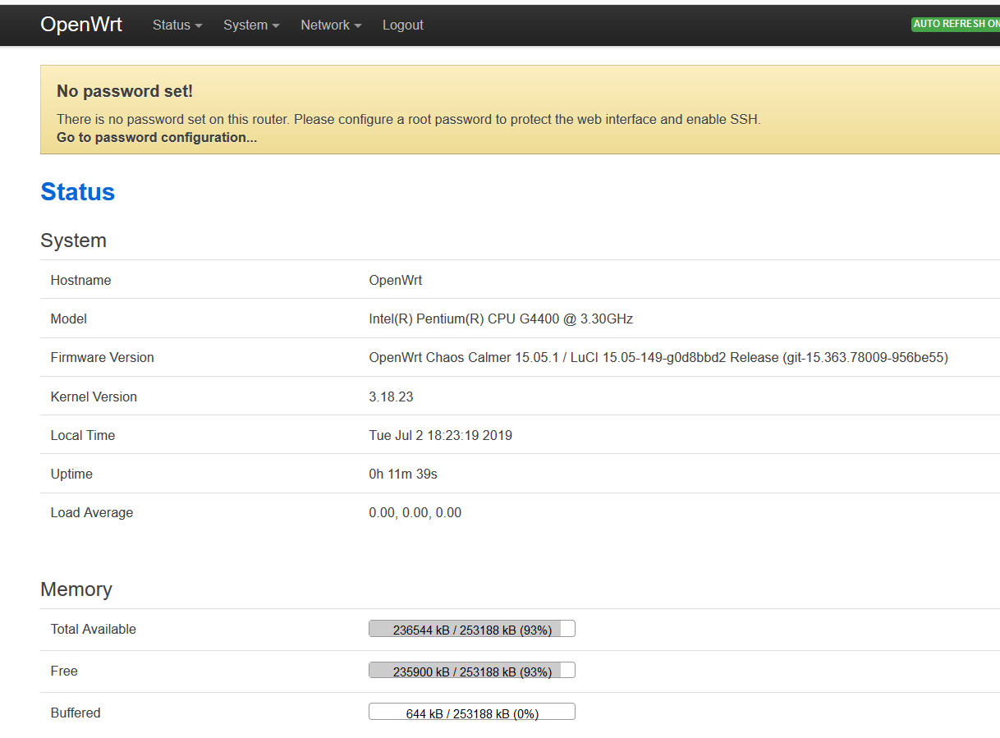Select the Intel Pentium CPU G4400 model text
This screenshot has width=1000, height=738.
(x=501, y=319)
